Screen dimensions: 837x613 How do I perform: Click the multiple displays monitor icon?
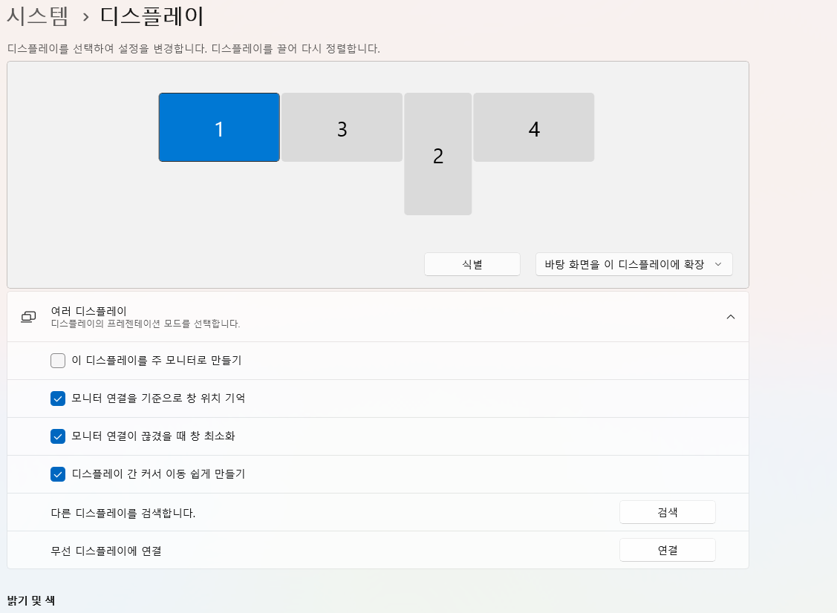click(28, 316)
